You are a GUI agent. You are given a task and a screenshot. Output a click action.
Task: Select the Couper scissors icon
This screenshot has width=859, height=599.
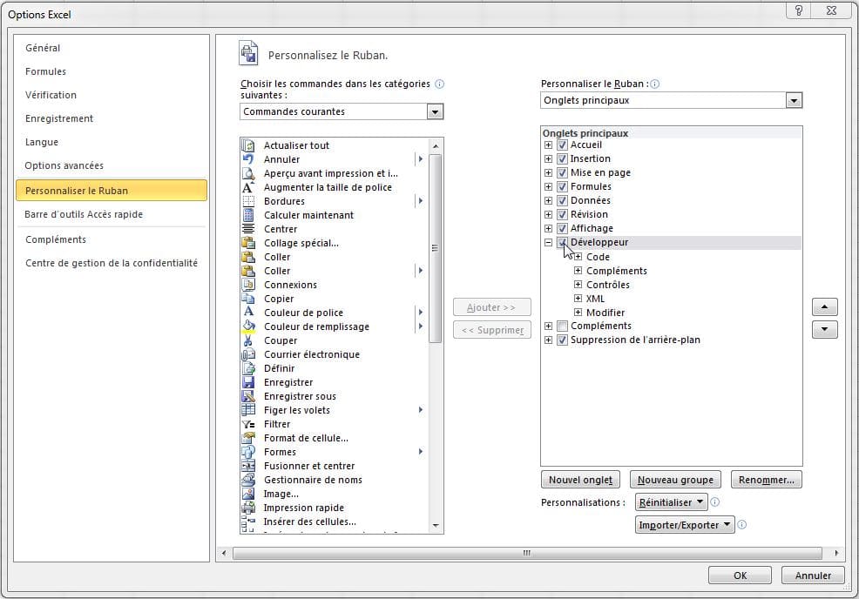click(x=248, y=340)
